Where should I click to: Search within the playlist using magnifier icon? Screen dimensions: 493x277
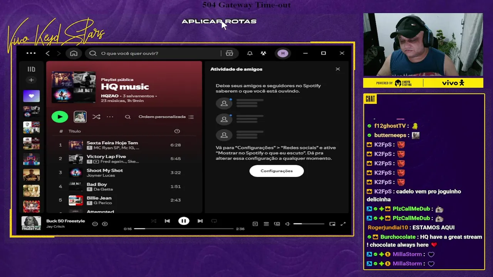(128, 117)
